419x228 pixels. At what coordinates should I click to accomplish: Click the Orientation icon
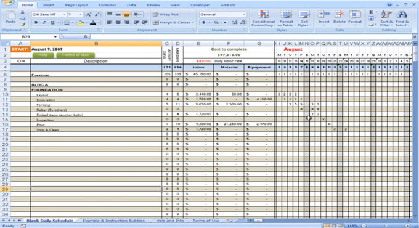(137, 14)
